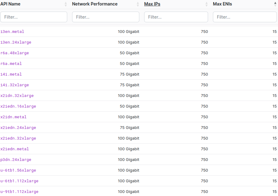Open the p3dn.24xlarge instance link
Screen dimensions: 278x196
tap(16, 159)
